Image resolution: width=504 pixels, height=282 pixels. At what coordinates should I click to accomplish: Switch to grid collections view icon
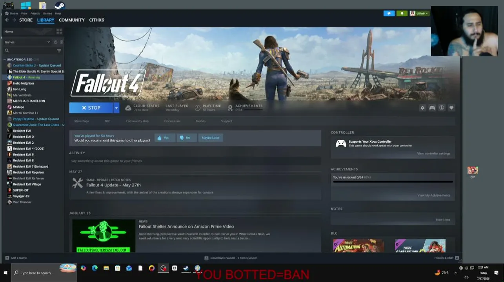pyautogui.click(x=59, y=31)
